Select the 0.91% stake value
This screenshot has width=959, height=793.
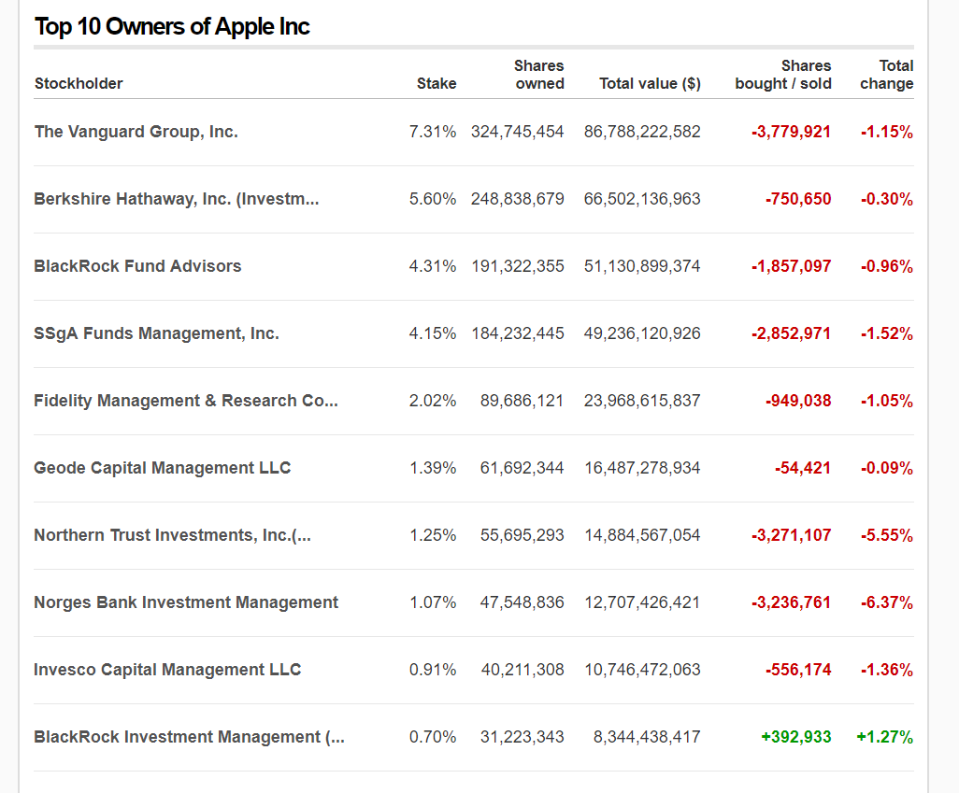[x=433, y=670]
